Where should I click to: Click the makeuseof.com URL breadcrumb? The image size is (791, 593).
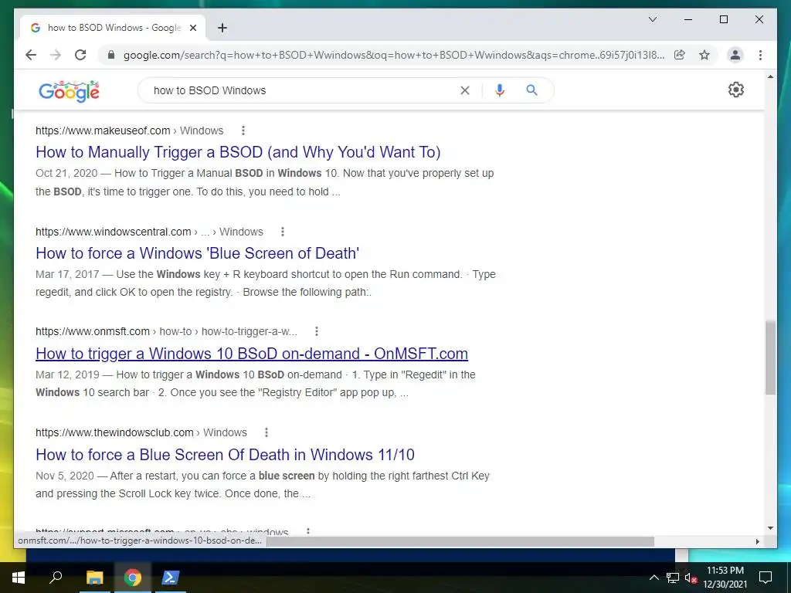[129, 130]
